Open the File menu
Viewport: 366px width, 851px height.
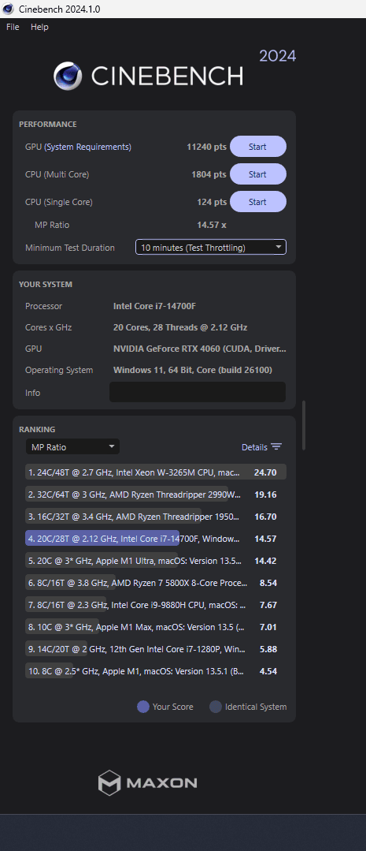(x=13, y=27)
